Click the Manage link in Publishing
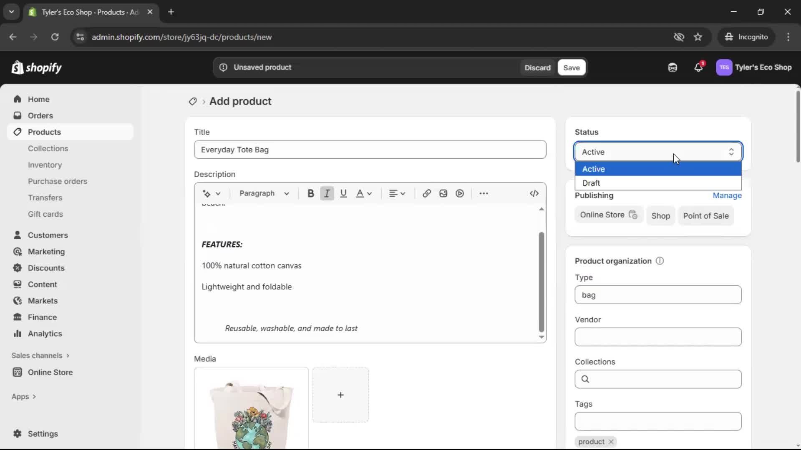 [x=727, y=196]
